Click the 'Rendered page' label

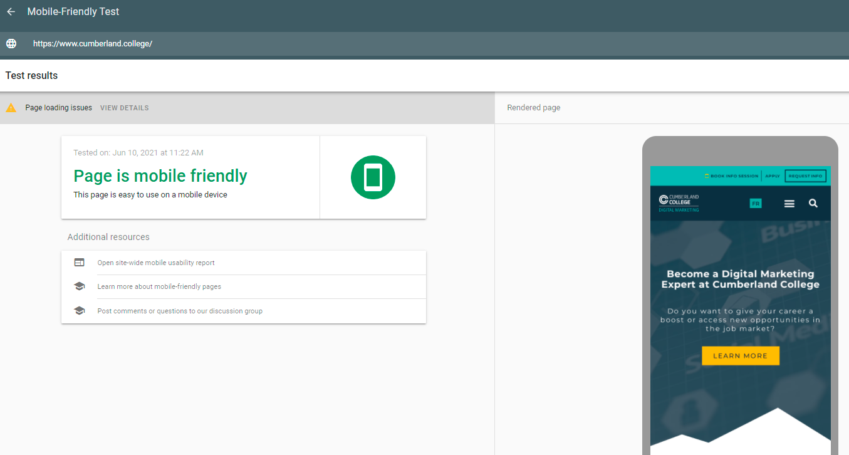(x=534, y=108)
